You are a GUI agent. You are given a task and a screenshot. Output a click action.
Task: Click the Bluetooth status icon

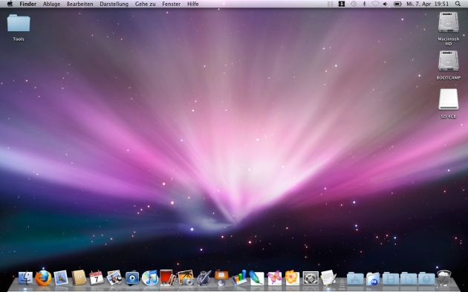click(364, 4)
